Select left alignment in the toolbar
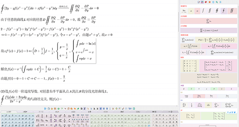This screenshot has height=127, width=239. pyautogui.click(x=100, y=109)
